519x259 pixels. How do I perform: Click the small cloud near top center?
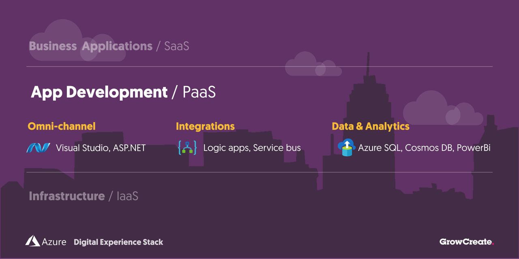point(313,64)
